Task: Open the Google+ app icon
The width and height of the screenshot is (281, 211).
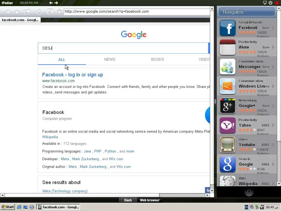Action: coord(227,106)
